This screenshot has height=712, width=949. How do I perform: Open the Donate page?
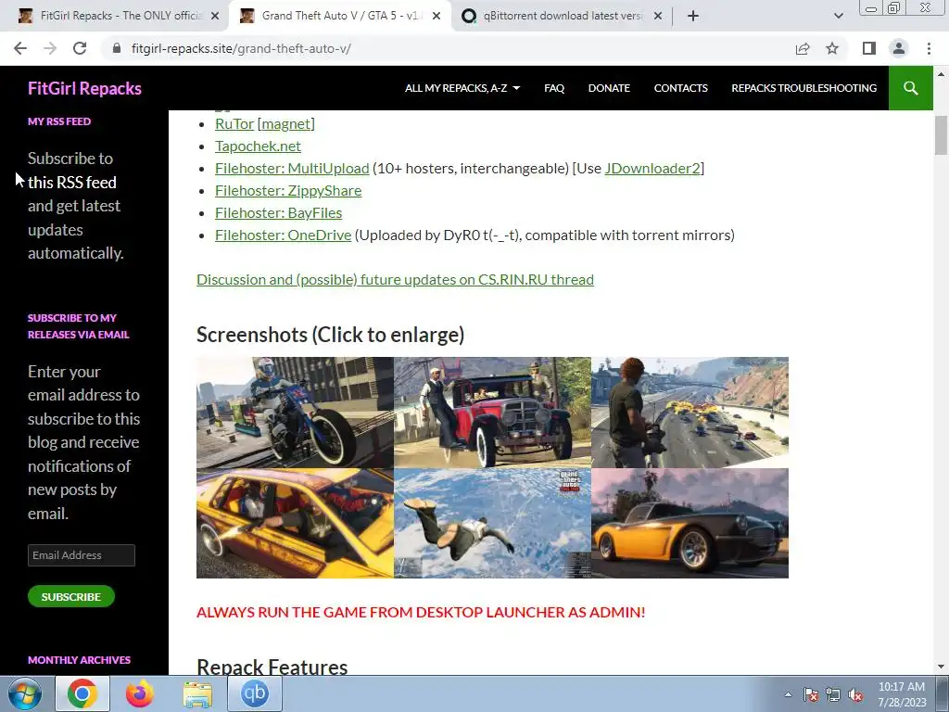click(609, 88)
